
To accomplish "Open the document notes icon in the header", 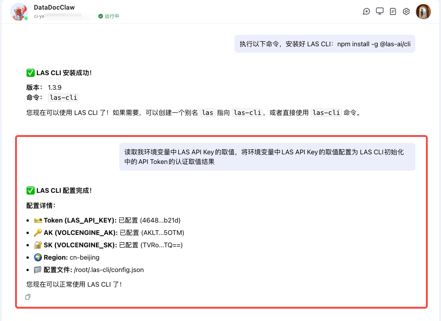I will 393,11.
